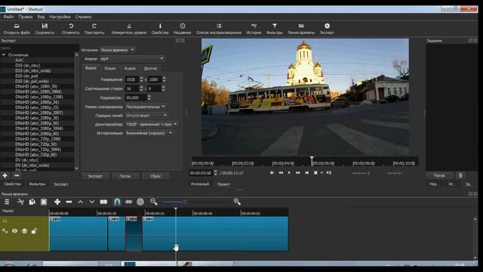Image resolution: width=483 pixels, height=272 pixels.
Task: Click the timeline lift (up chevron) icon
Action: pos(81,202)
